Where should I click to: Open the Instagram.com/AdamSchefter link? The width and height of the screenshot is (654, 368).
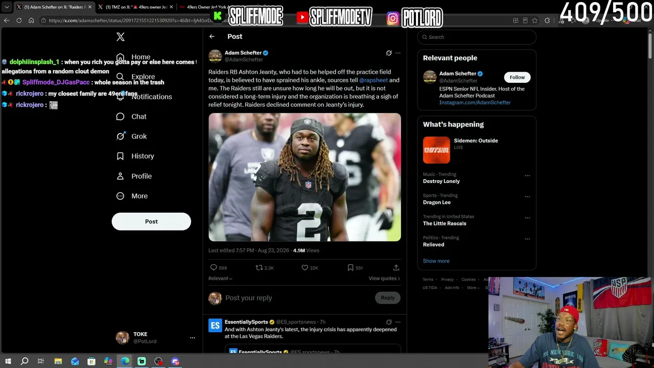pos(475,103)
